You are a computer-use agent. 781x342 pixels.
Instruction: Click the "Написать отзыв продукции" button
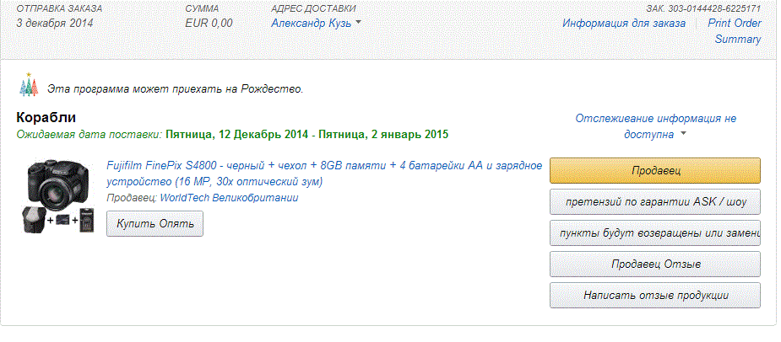point(654,296)
